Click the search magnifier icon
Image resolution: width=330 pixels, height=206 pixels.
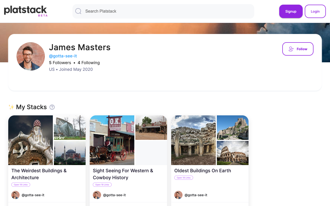78,11
